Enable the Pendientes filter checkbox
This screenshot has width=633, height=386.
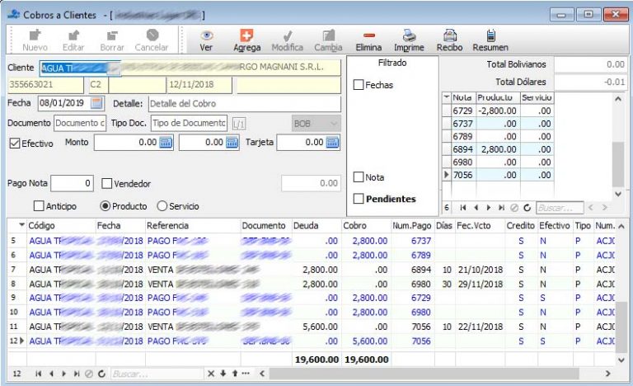[x=359, y=199]
